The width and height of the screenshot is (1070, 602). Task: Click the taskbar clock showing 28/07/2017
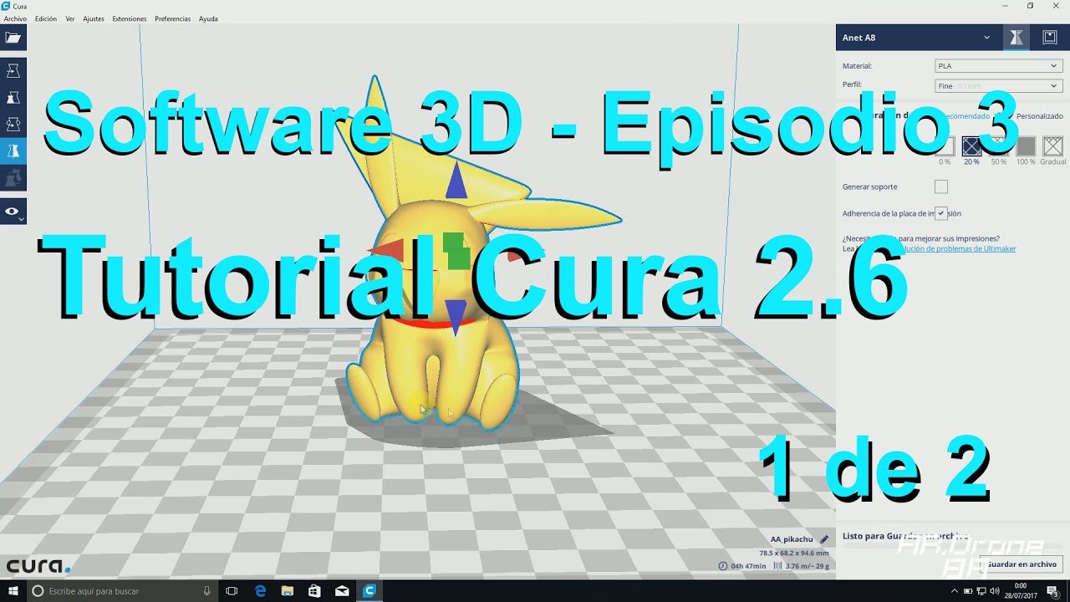click(x=1021, y=590)
